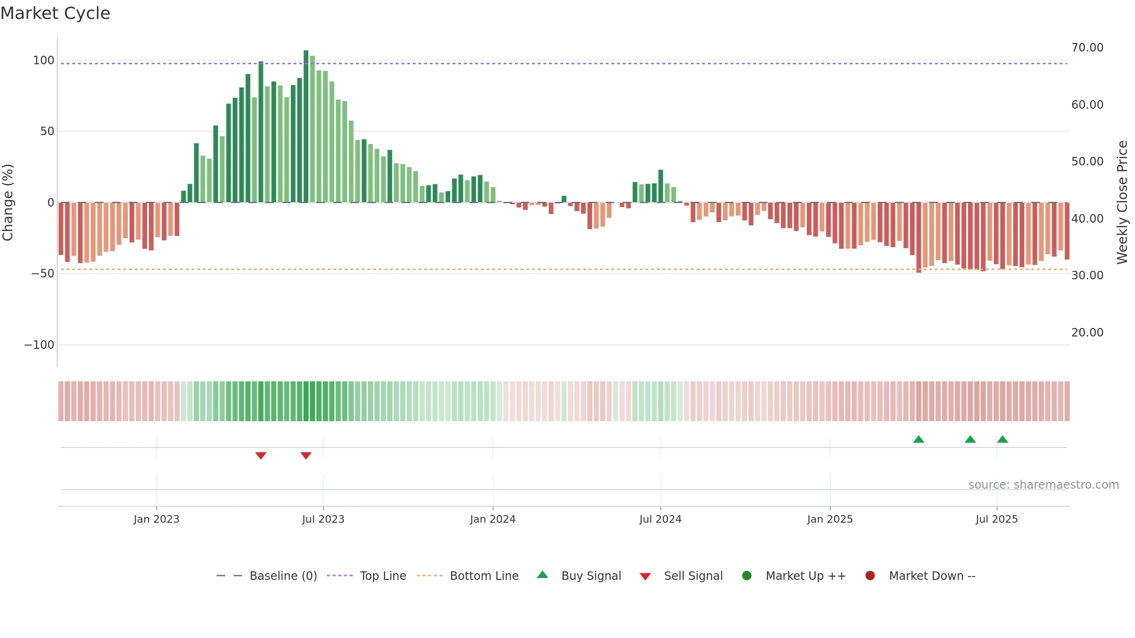Screen dimensions: 1135x638
Task: Click the darkest green cell in heatmap strip
Action: click(306, 401)
